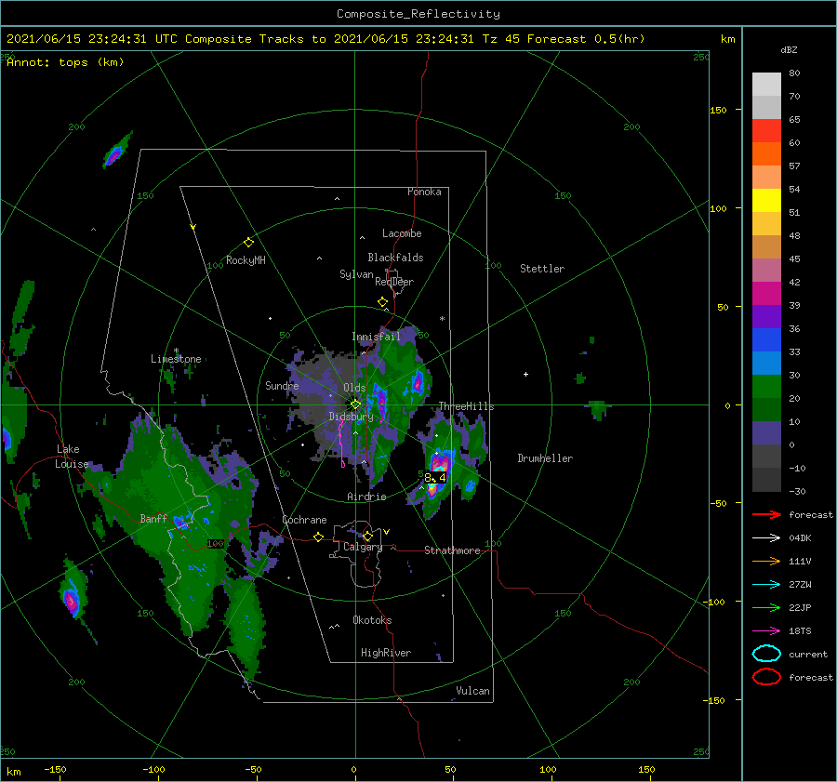This screenshot has height=782, width=837.
Task: Click the Didsbury city label
Action: (352, 417)
